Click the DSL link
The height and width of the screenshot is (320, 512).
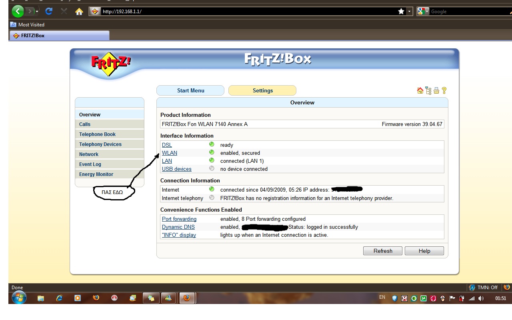(x=167, y=145)
